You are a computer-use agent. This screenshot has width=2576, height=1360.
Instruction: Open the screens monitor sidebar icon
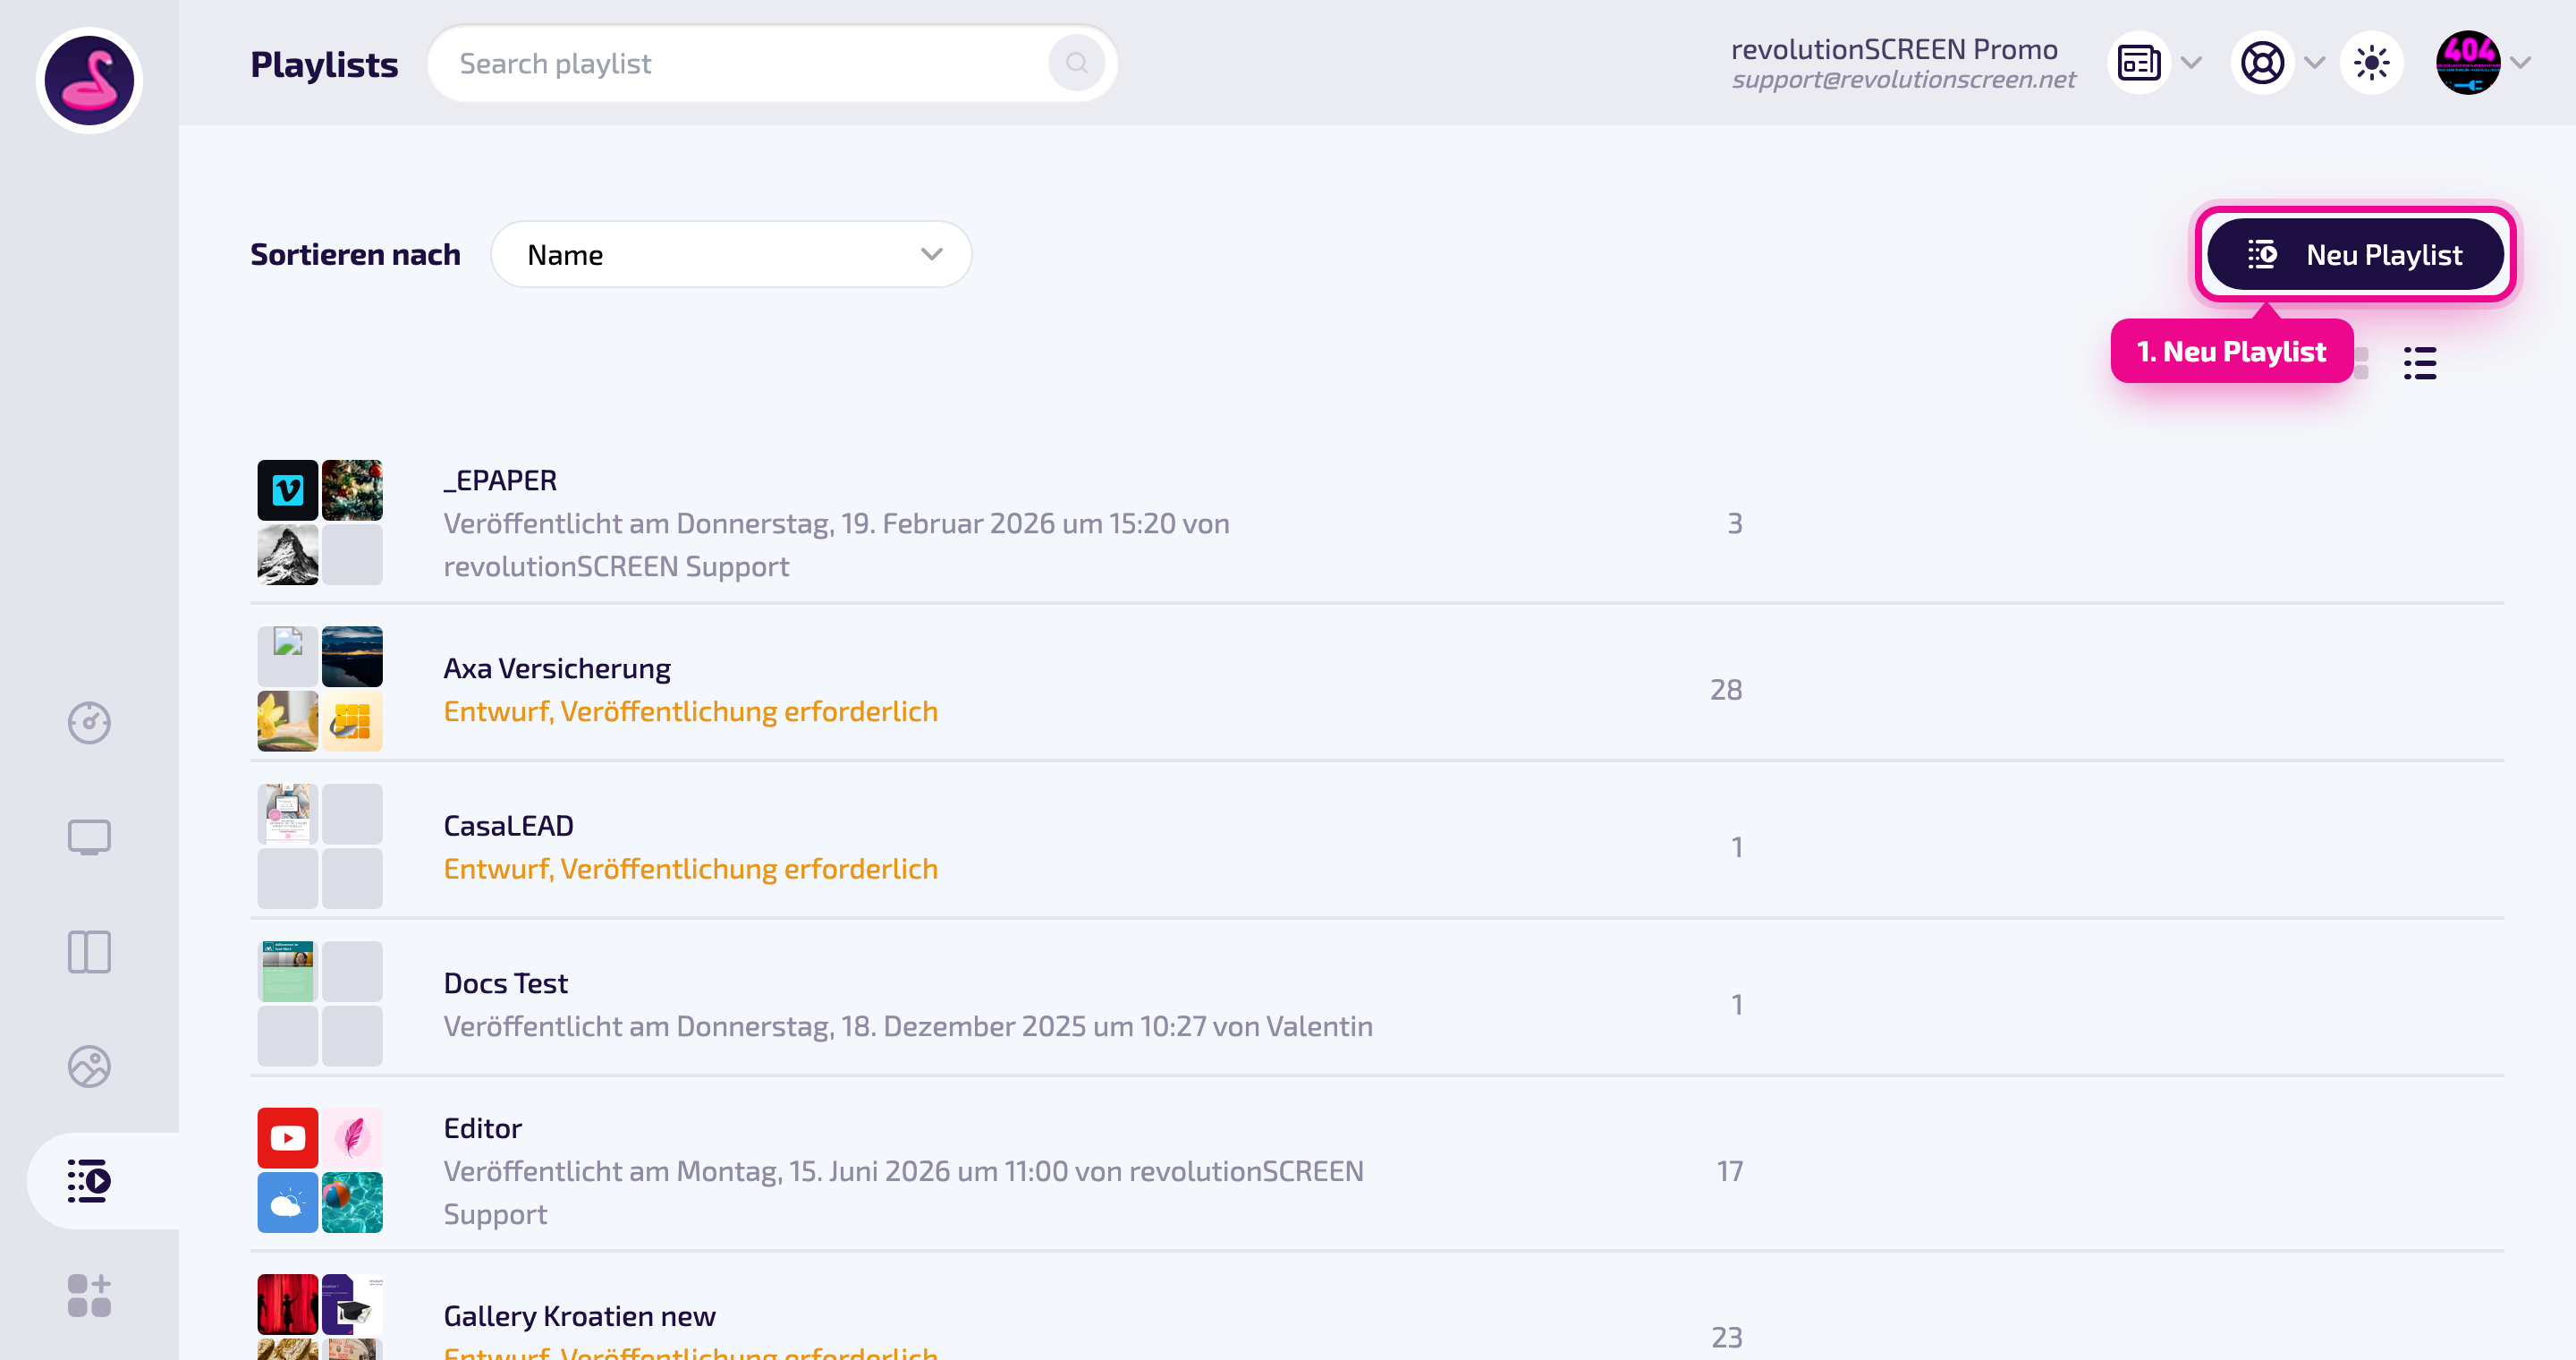[x=89, y=838]
